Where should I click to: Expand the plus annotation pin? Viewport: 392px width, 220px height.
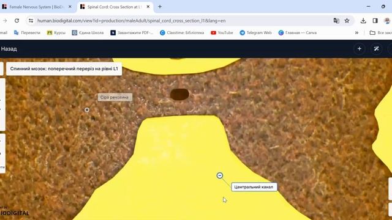click(x=87, y=110)
